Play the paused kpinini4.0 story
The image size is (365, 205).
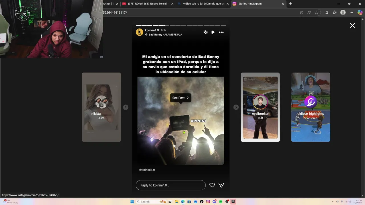213,32
